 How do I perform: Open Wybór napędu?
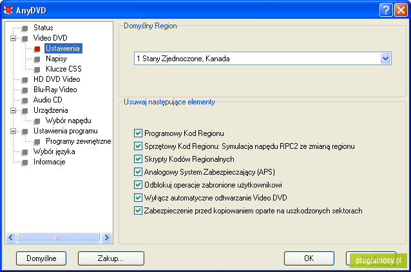(68, 121)
